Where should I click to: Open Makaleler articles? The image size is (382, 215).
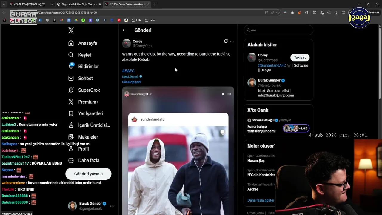coord(83,137)
